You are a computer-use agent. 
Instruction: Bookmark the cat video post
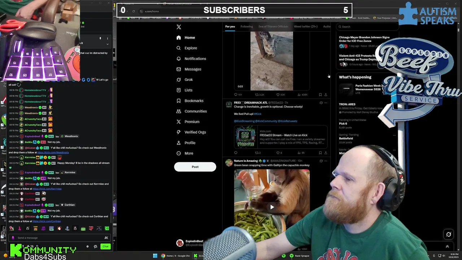click(320, 95)
